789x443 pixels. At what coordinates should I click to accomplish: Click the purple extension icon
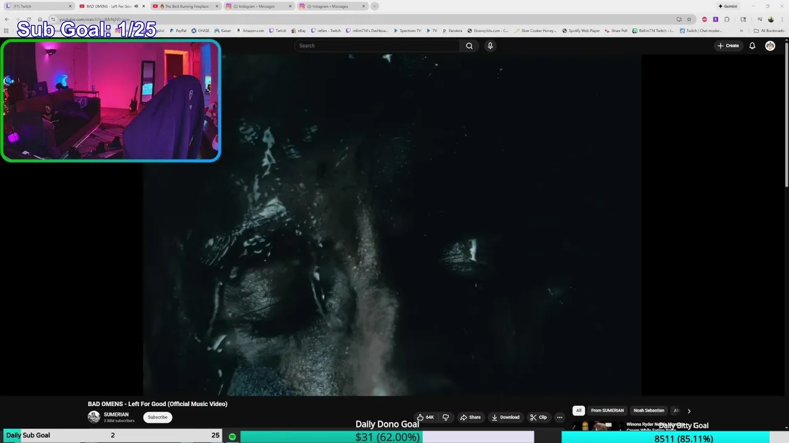716,19
